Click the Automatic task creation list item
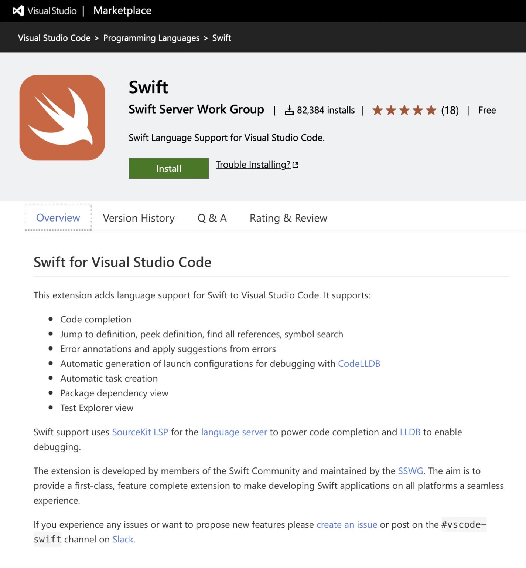 coord(109,378)
